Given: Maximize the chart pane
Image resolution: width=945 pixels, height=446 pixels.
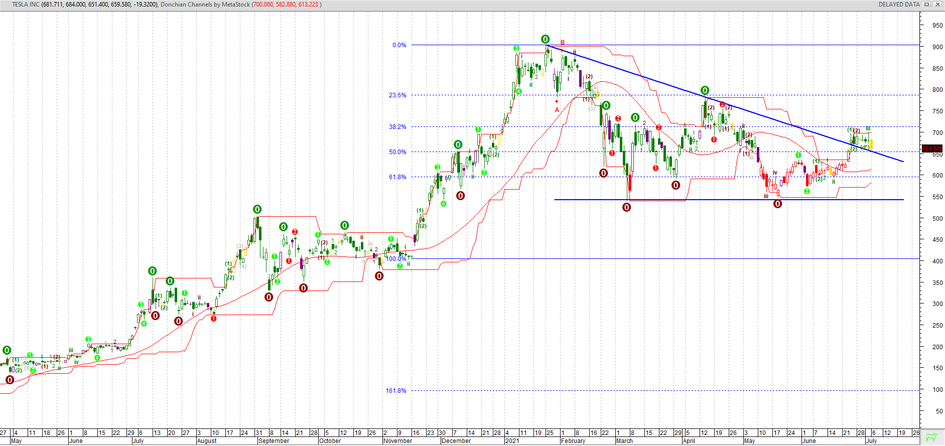Looking at the screenshot, I should click(927, 5).
